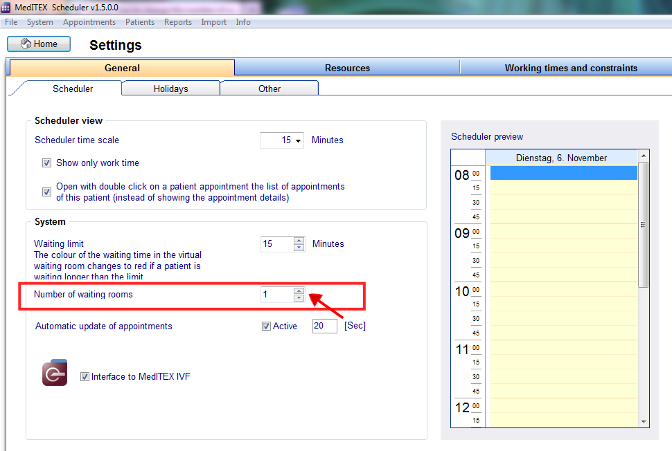Toggle Show only work time checkbox

46,163
